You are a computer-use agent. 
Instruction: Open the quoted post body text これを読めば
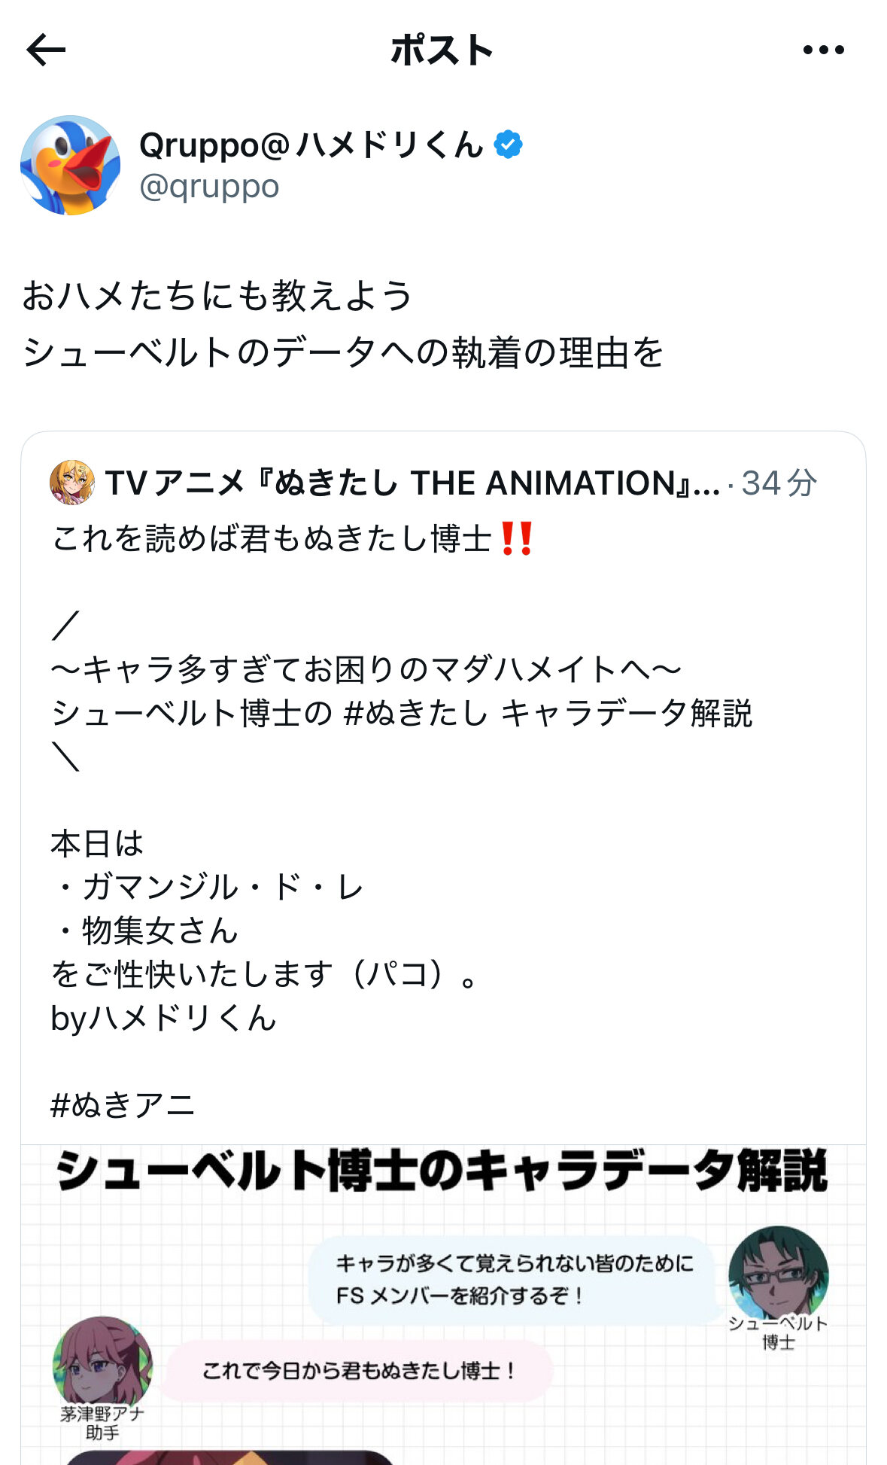[271, 539]
